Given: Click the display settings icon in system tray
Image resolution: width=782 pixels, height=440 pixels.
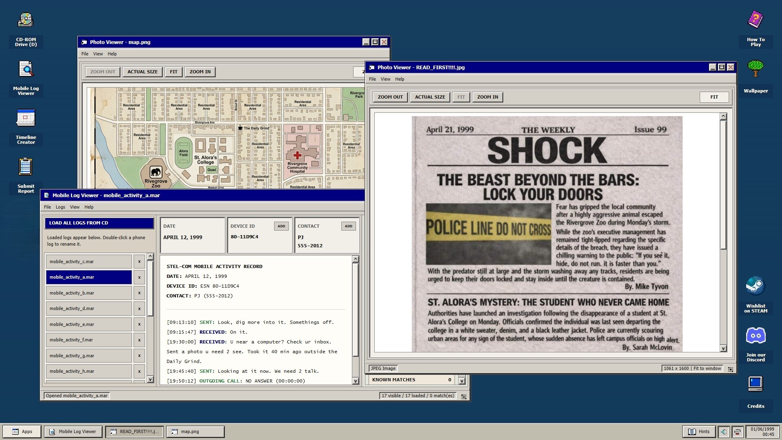Looking at the screenshot, I should (x=737, y=431).
